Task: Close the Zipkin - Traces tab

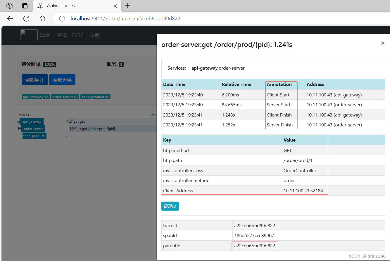Action: 115,6
